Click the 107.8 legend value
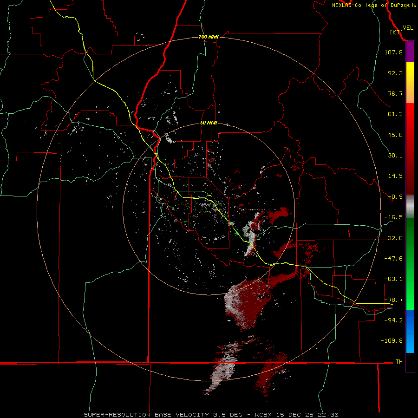The image size is (418, 418). click(x=393, y=52)
